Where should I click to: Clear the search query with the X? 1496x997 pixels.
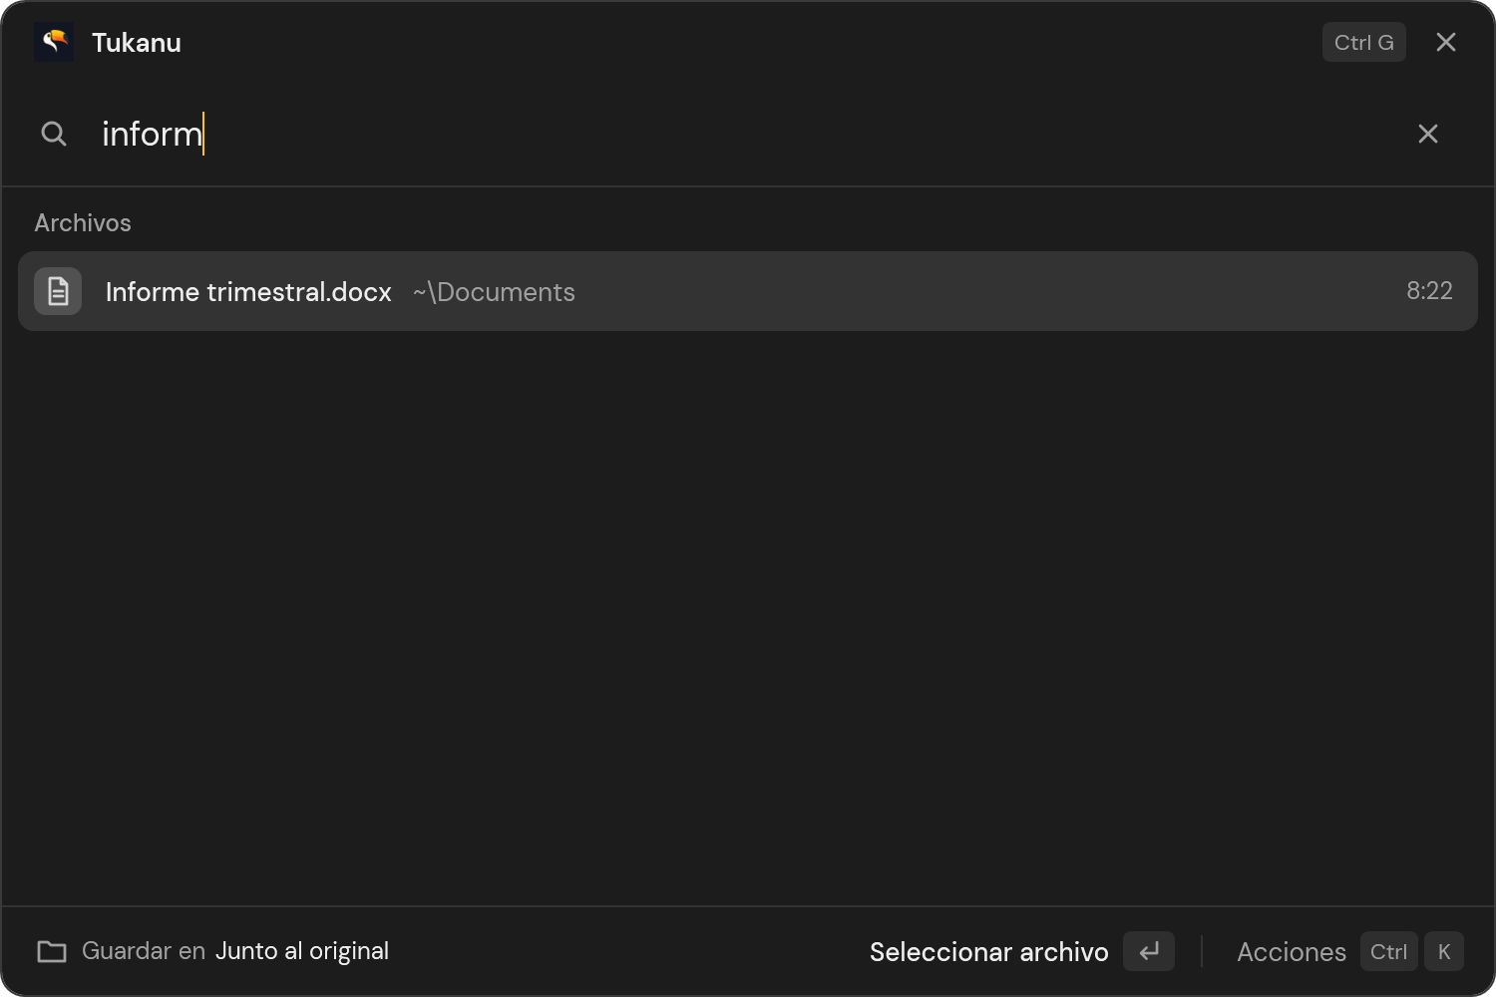1428,134
